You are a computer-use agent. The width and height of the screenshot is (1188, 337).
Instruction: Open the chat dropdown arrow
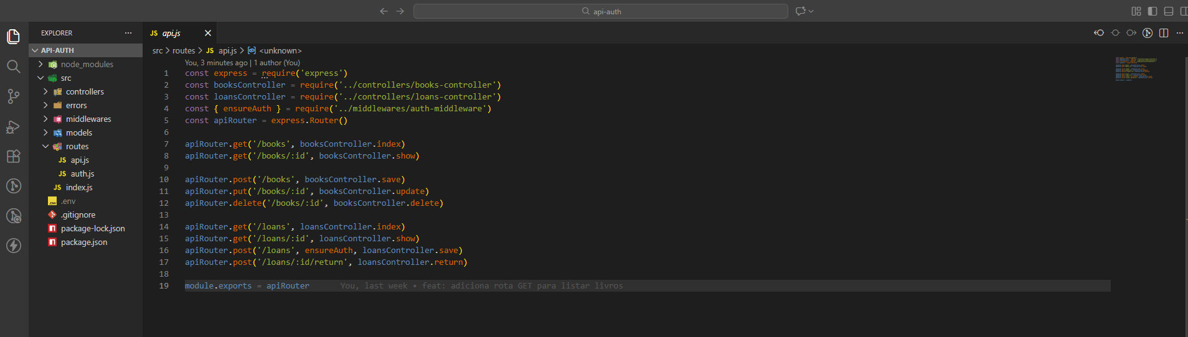[x=811, y=11]
